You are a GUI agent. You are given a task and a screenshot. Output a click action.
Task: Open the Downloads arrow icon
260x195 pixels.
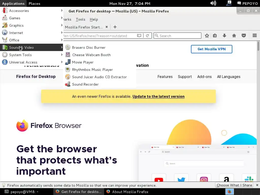[x=224, y=36]
